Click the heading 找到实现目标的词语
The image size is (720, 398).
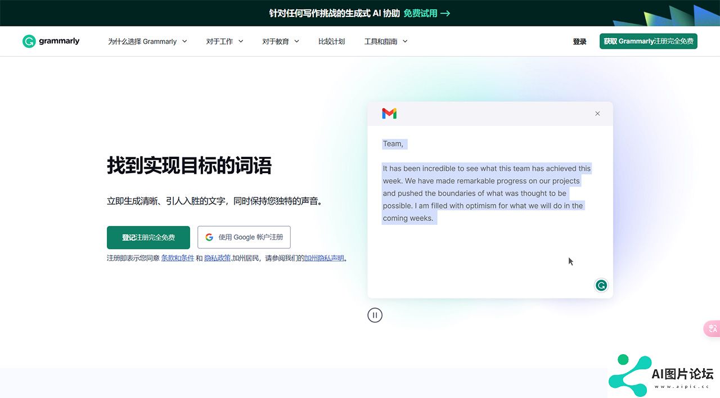point(190,166)
